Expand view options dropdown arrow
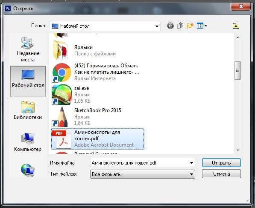Viewport: 255px width, 208px height. [x=205, y=26]
